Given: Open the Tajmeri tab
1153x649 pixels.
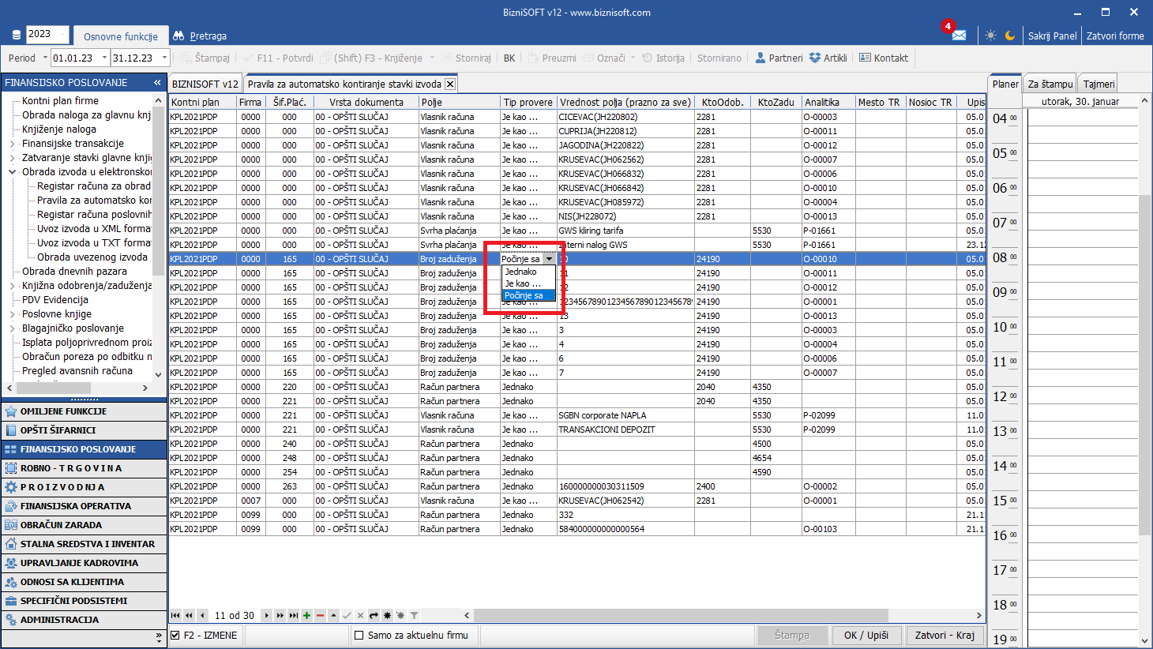Looking at the screenshot, I should point(1099,84).
